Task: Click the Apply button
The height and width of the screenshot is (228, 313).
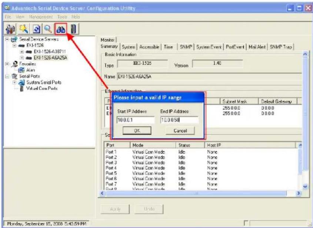Action: point(115,209)
